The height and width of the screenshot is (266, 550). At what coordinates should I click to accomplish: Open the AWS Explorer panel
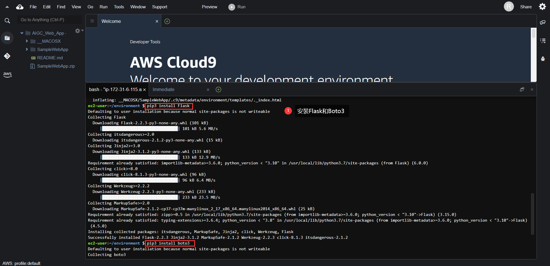pyautogui.click(x=7, y=74)
